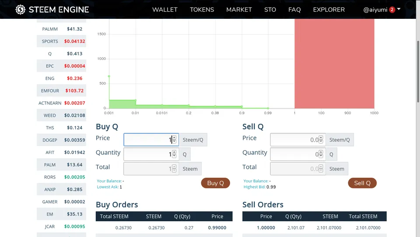Click the Buy Q quantity stepper arrows
Image resolution: width=420 pixels, height=237 pixels.
pyautogui.click(x=174, y=154)
